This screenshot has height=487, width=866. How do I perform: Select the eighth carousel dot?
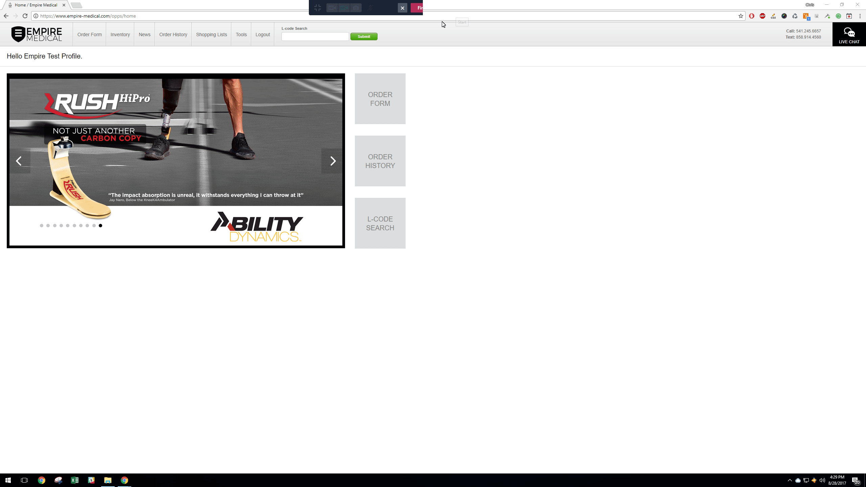click(87, 226)
